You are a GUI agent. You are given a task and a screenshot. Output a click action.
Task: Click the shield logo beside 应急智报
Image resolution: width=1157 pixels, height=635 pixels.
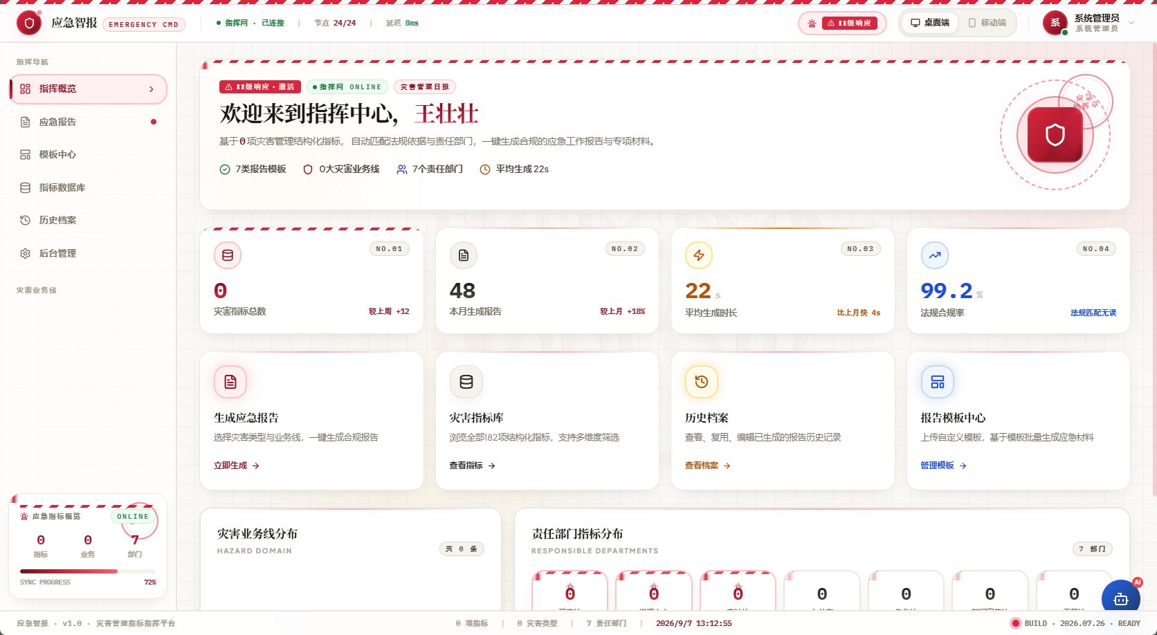pyautogui.click(x=29, y=23)
